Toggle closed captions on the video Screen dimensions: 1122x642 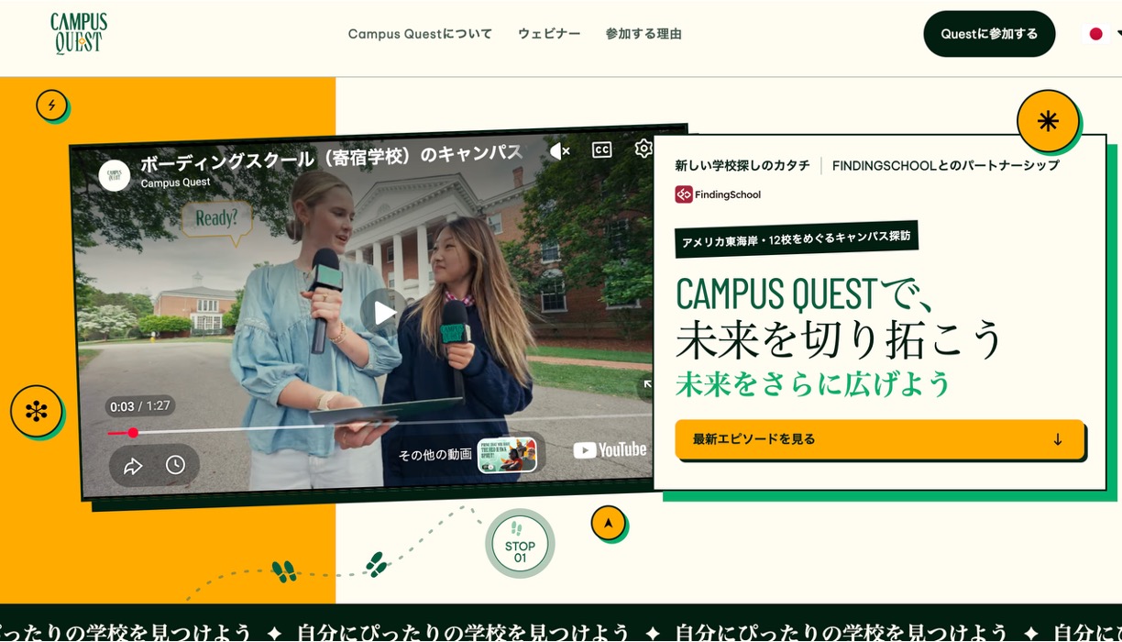(601, 149)
